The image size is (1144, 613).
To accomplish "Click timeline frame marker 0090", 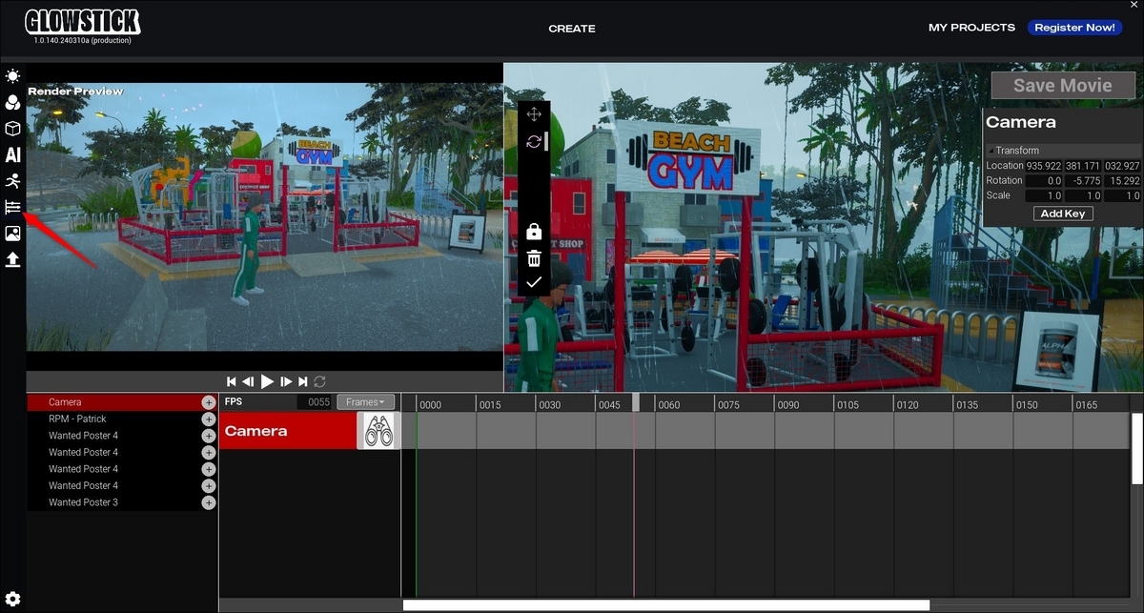I will click(788, 405).
